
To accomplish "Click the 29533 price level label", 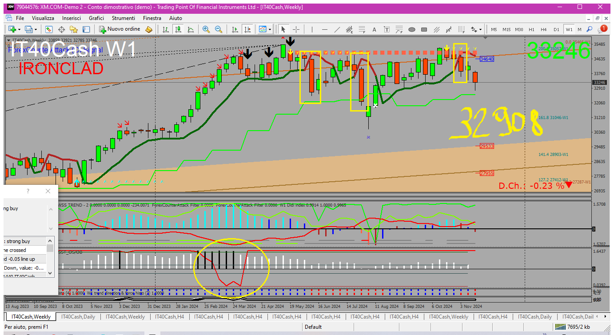I will click(487, 146).
